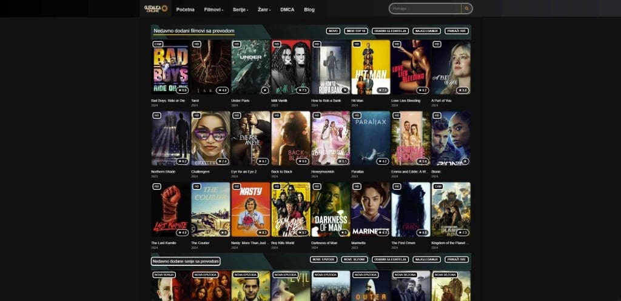Click the play badge on Under Paris
621x301 pixels.
point(265,90)
